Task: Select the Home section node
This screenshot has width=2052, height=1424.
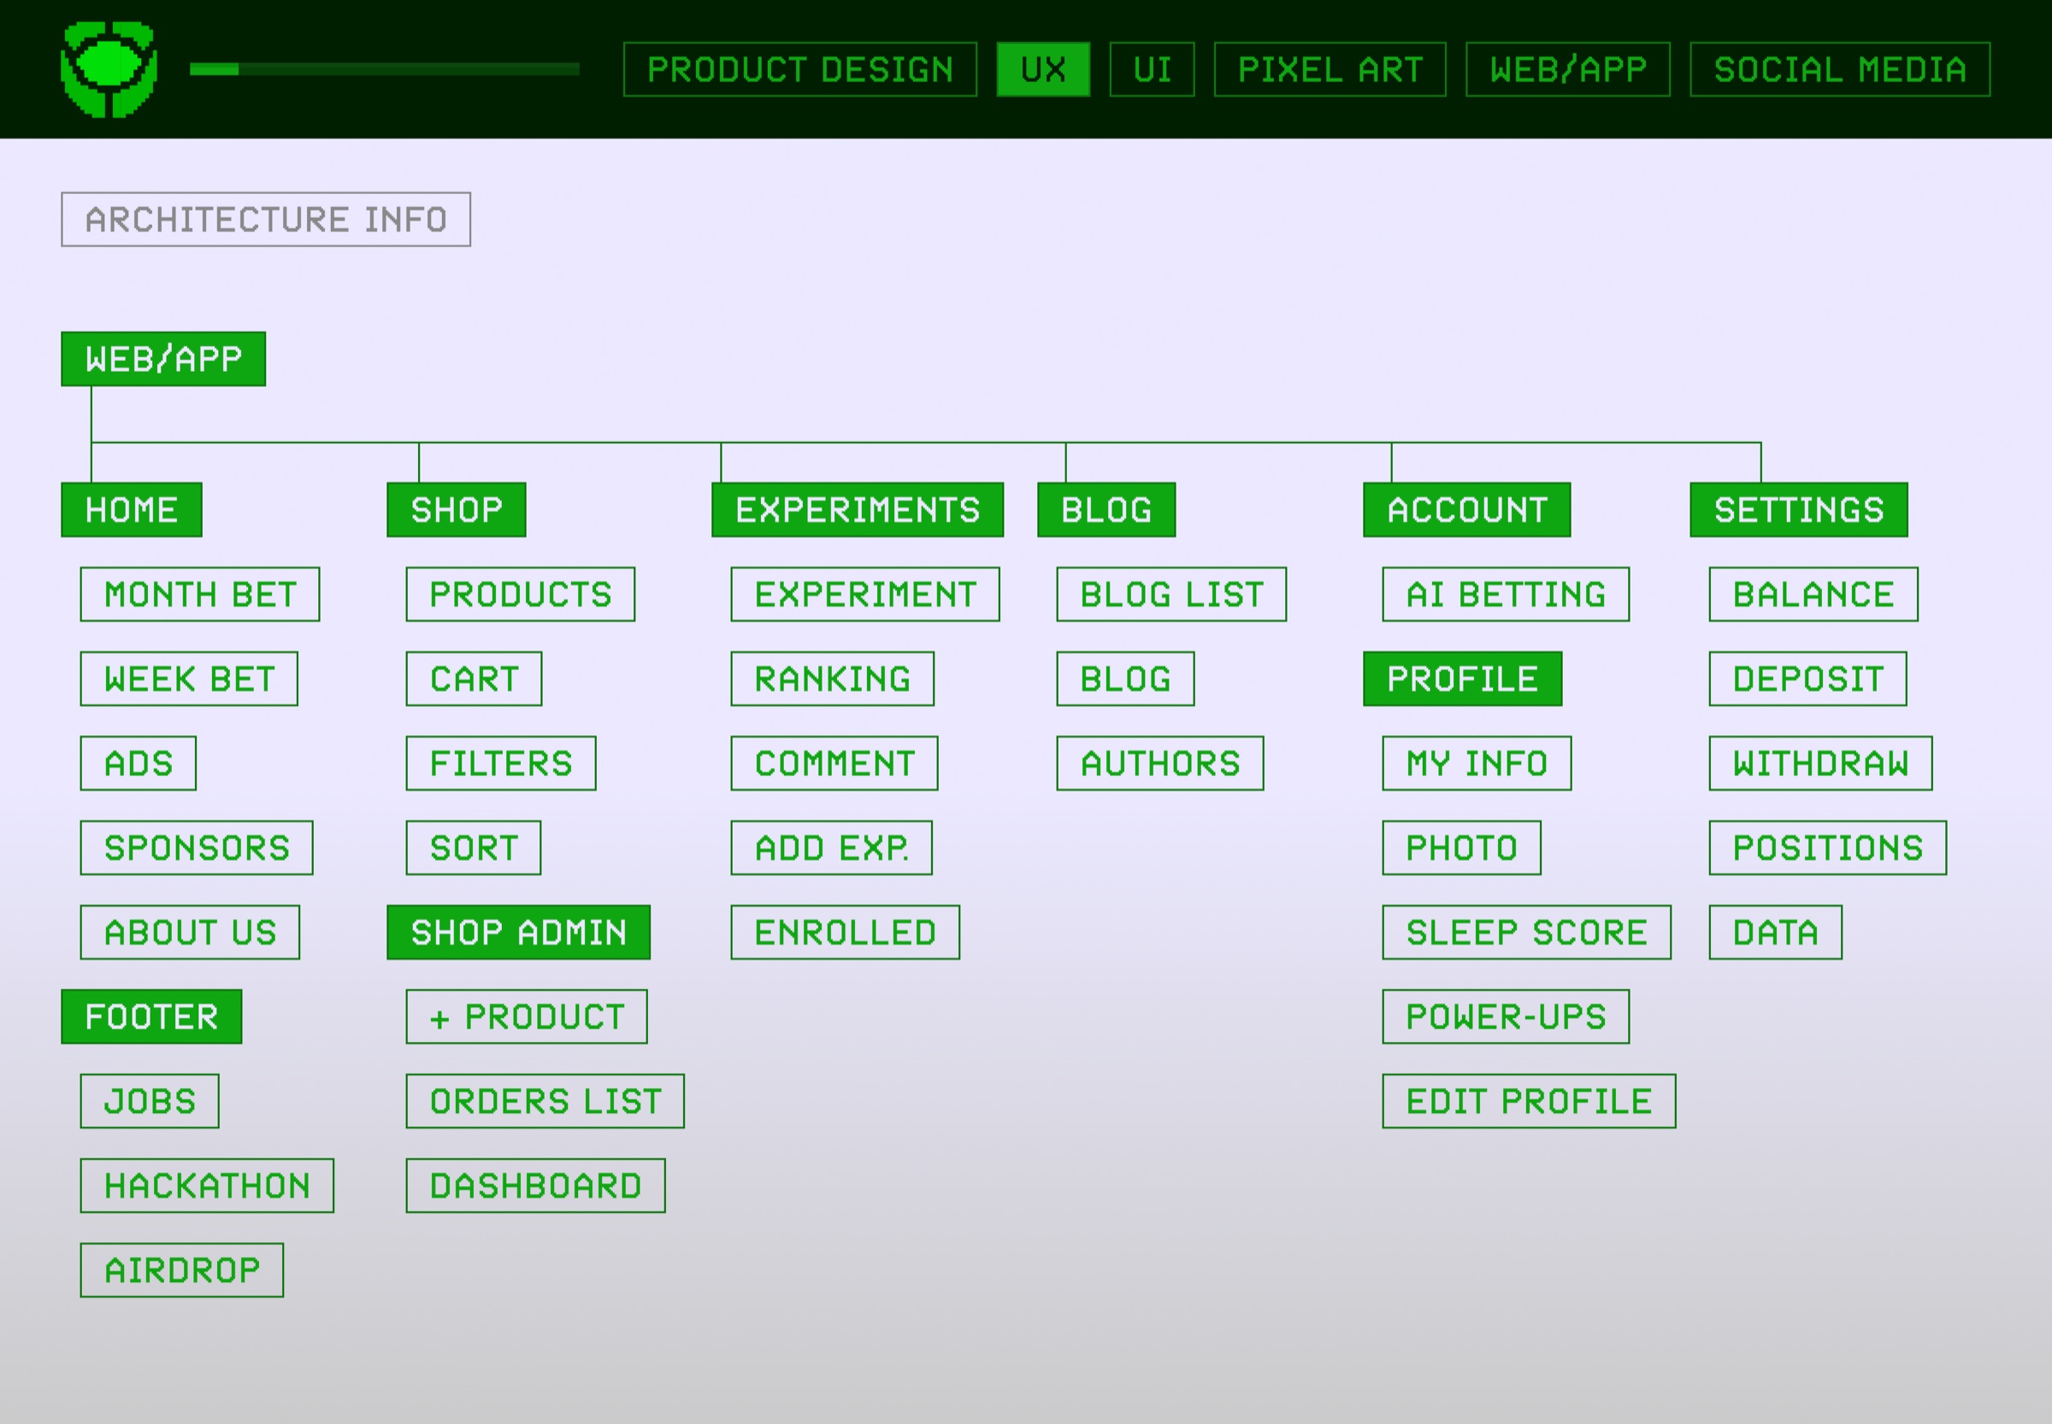Action: pyautogui.click(x=131, y=509)
